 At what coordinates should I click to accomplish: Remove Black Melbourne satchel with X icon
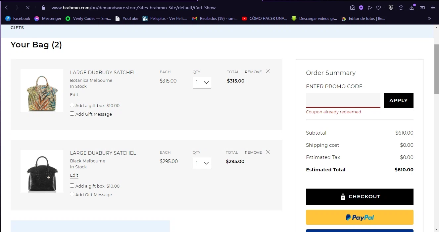click(268, 152)
